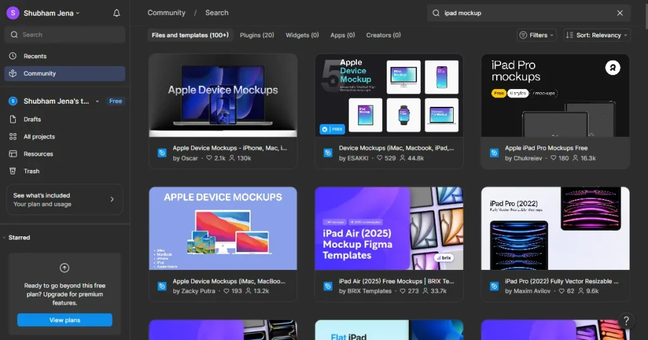Viewport: 648px width, 340px height.
Task: Click author name Oscar
Action: [190, 158]
